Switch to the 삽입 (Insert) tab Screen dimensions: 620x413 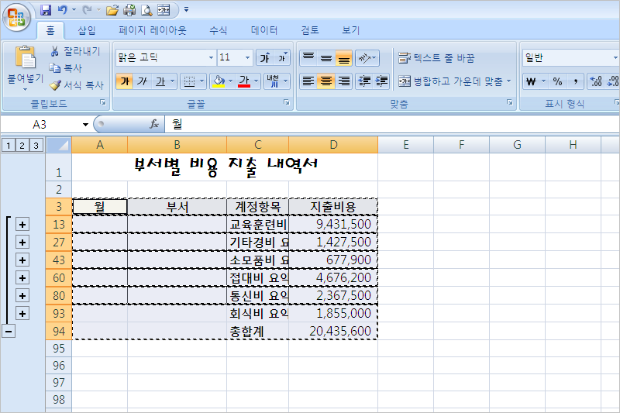[87, 30]
